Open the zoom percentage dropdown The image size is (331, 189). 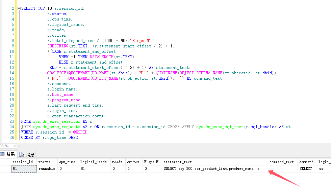[15, 146]
